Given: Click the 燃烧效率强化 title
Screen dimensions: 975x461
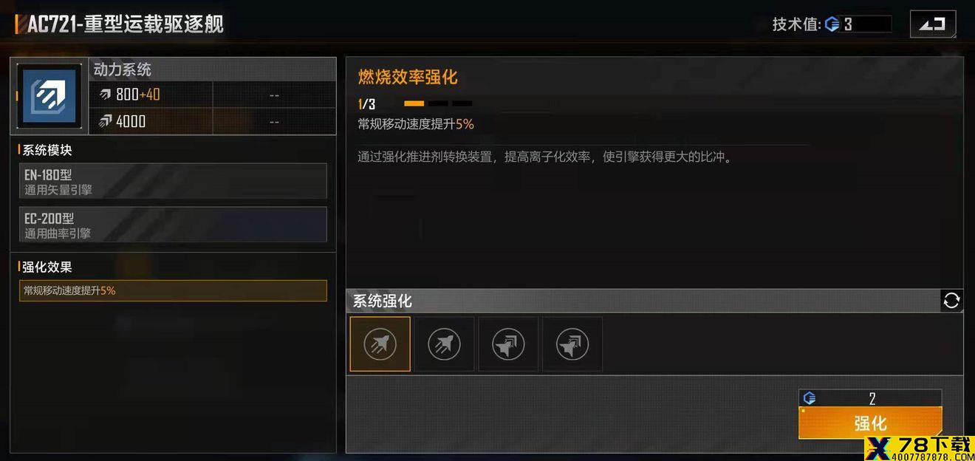Looking at the screenshot, I should pos(408,77).
